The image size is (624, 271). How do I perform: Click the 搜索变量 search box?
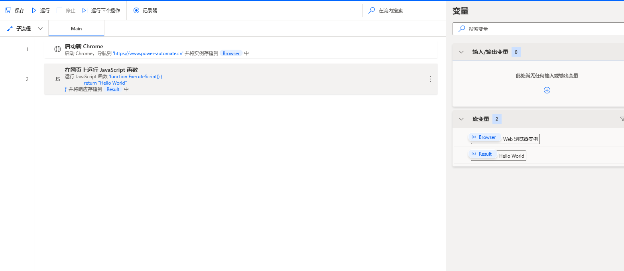point(538,29)
